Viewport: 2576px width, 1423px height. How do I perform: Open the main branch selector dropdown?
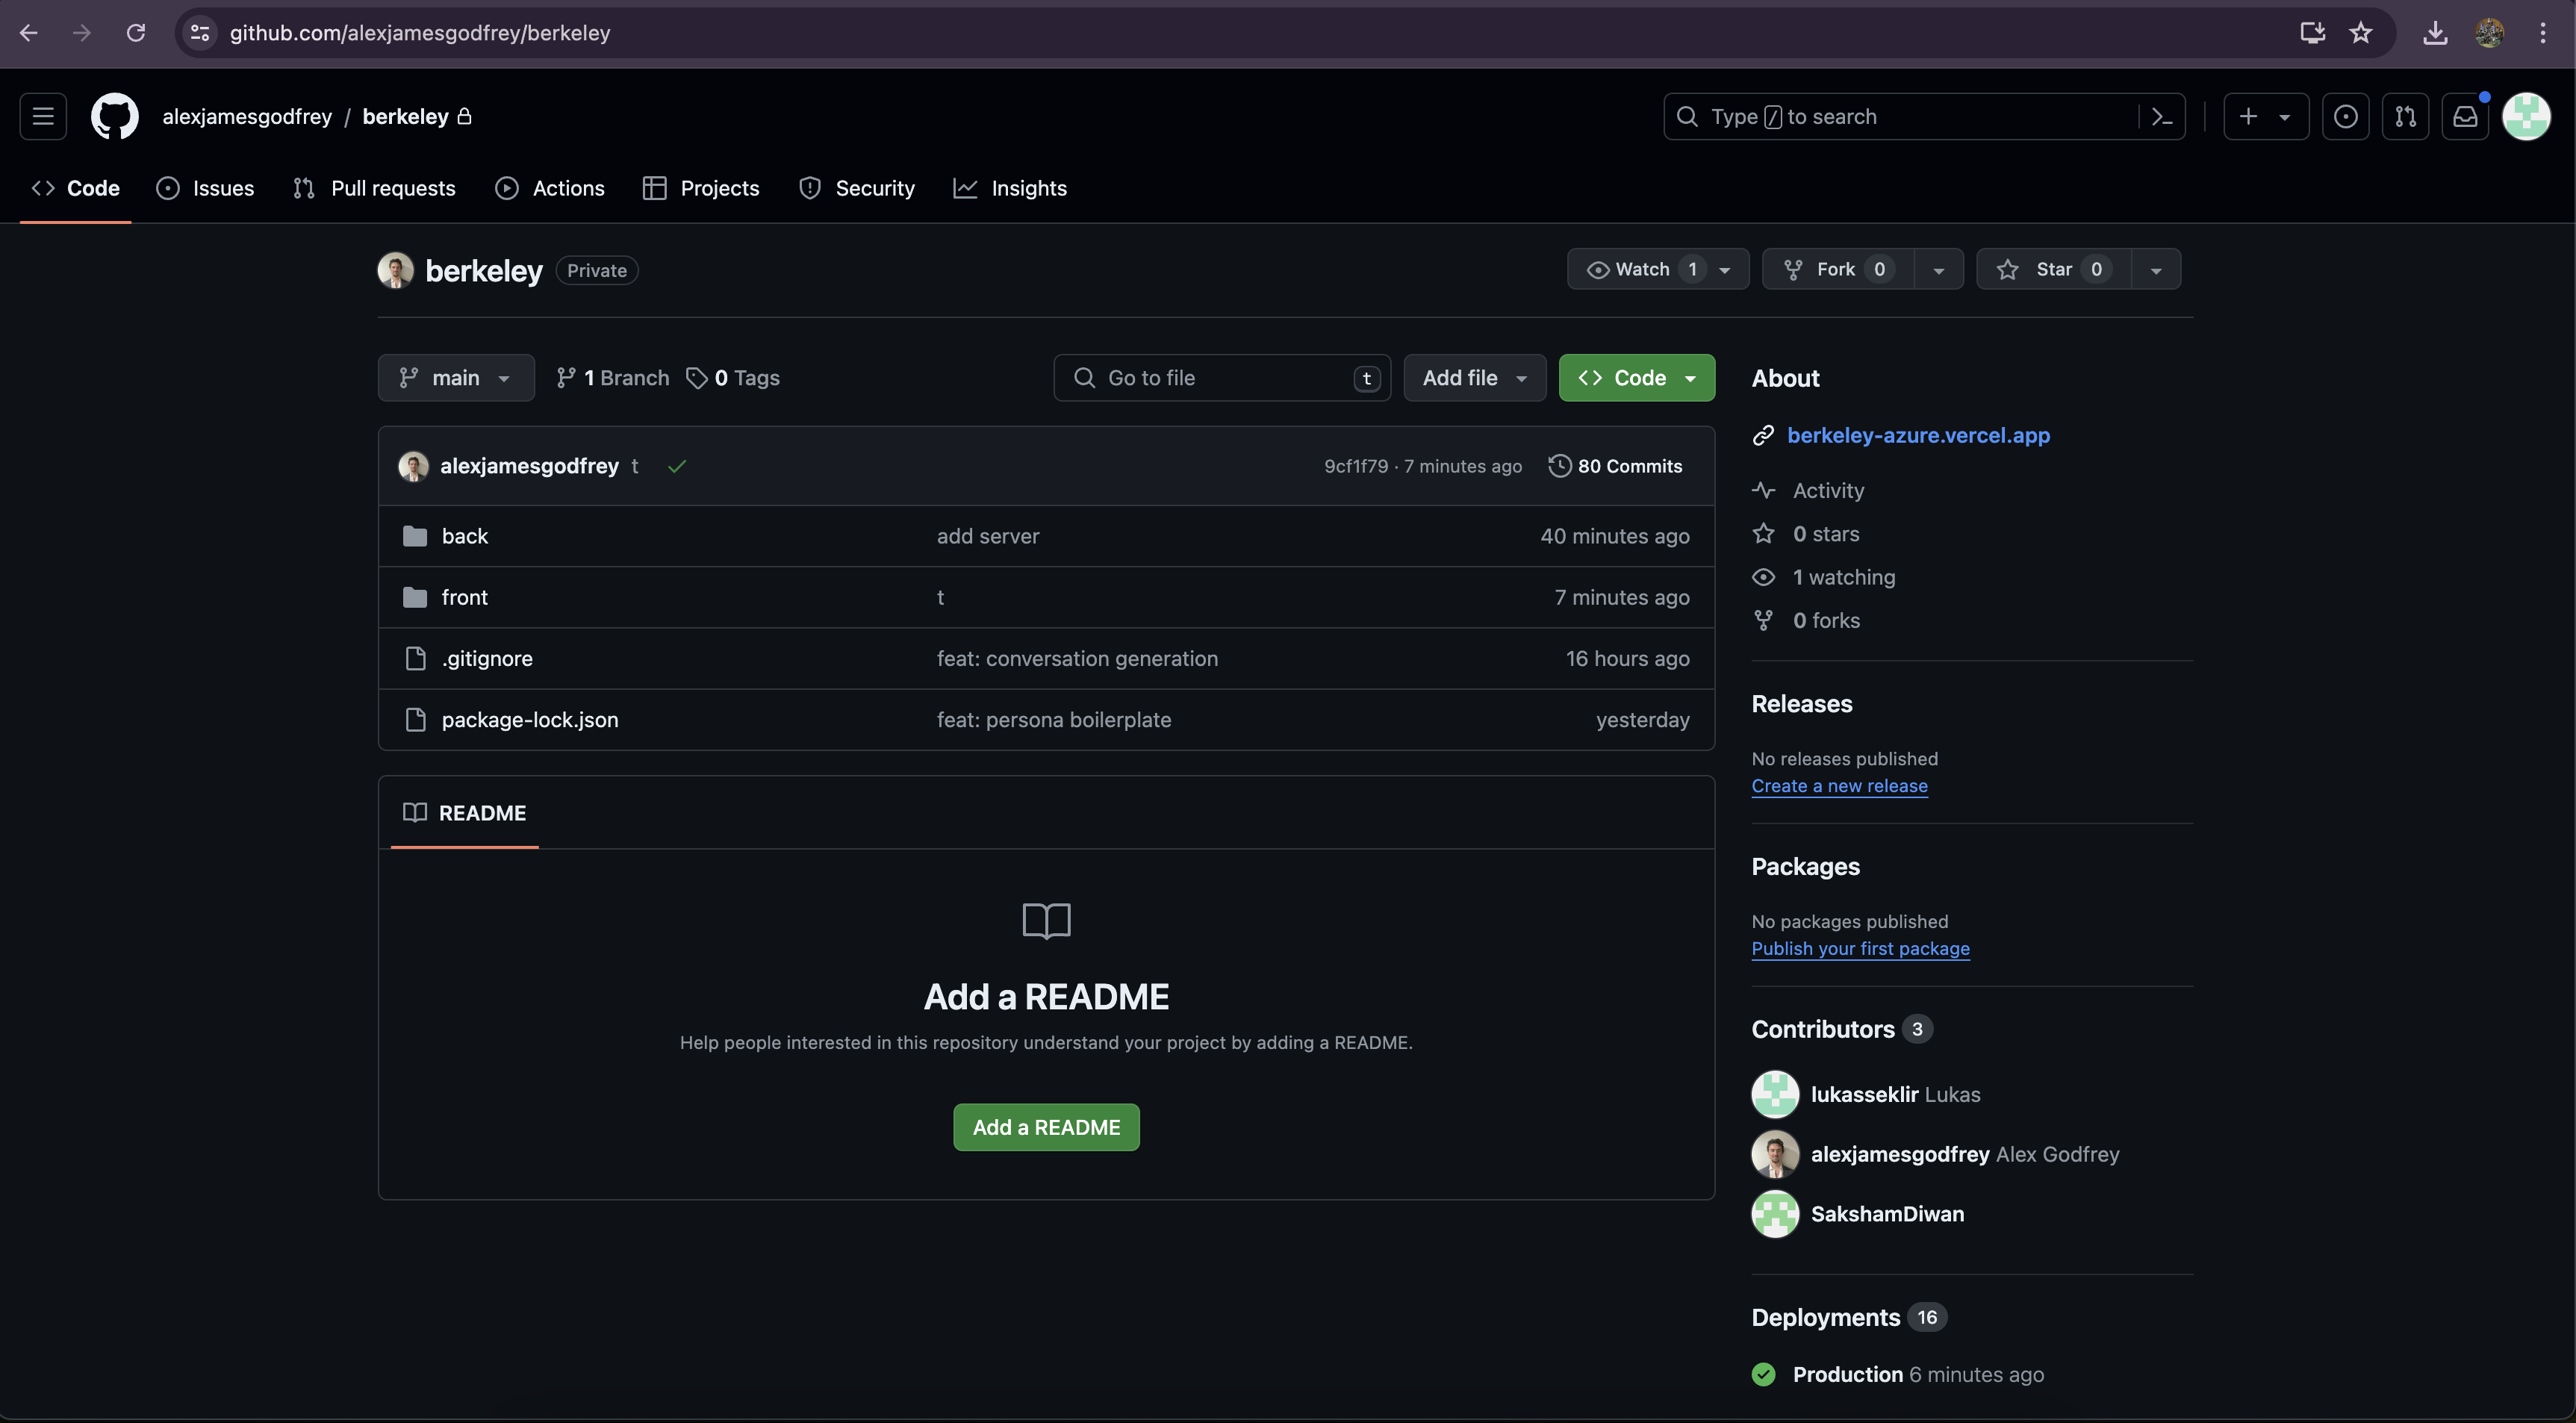456,378
